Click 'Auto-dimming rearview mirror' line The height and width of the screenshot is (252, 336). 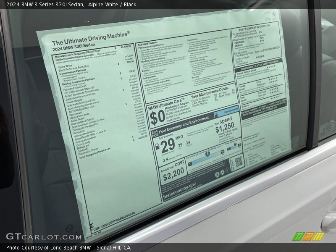pyautogui.click(x=83, y=106)
